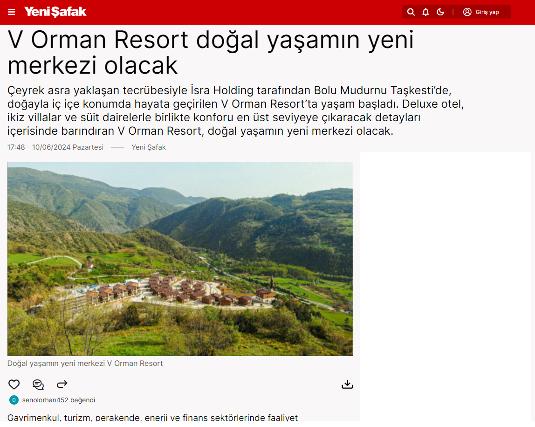
Task: Click the user account icon
Action: 467,12
